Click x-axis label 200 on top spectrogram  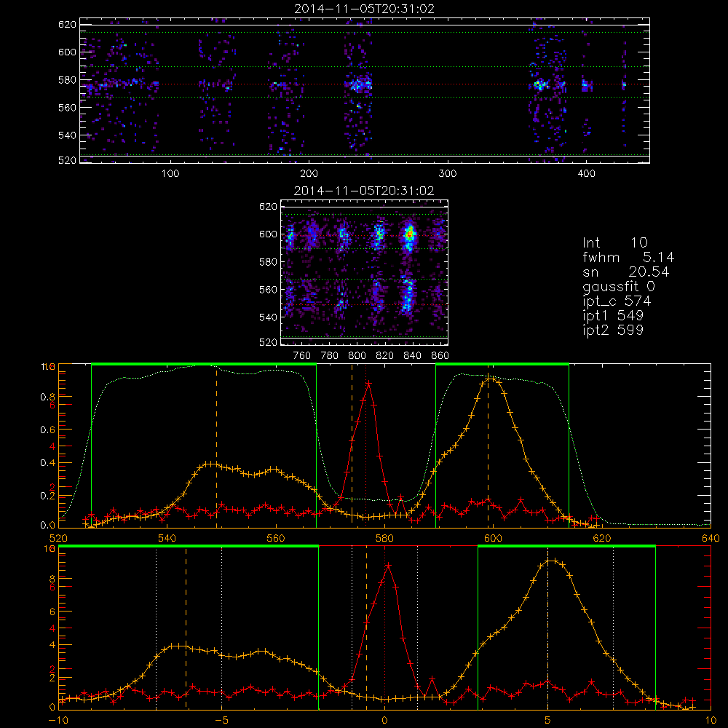(309, 174)
